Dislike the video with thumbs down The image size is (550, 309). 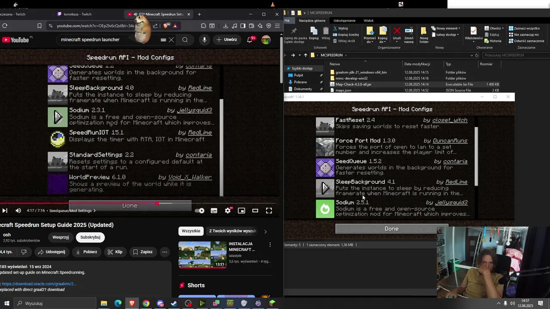[x=24, y=252]
